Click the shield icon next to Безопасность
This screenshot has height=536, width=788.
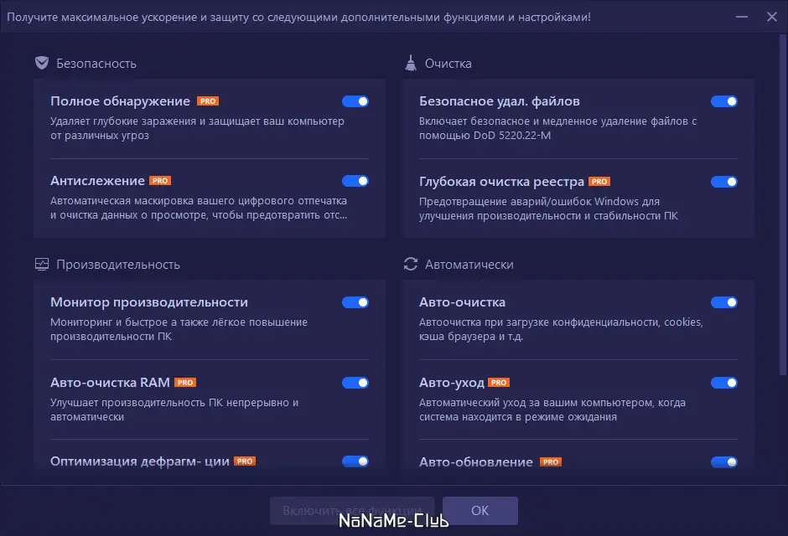pos(41,62)
